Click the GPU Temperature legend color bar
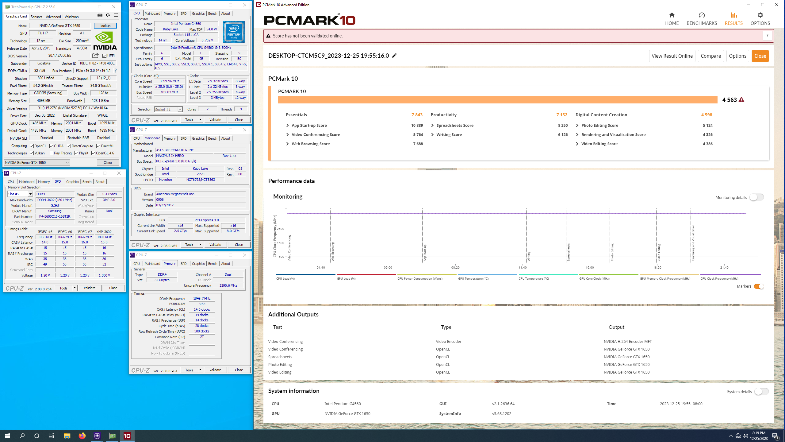The image size is (785, 442). pos(487,274)
